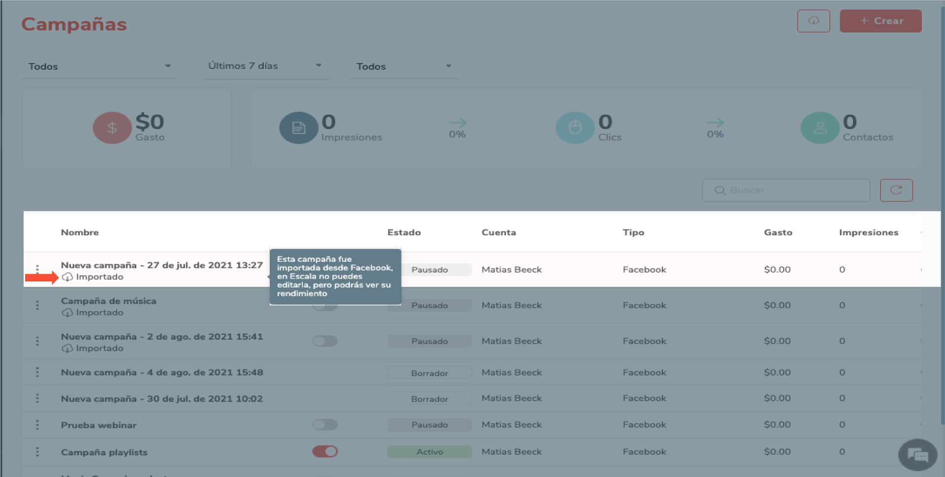Click the red Gasto dollar icon

tap(112, 128)
